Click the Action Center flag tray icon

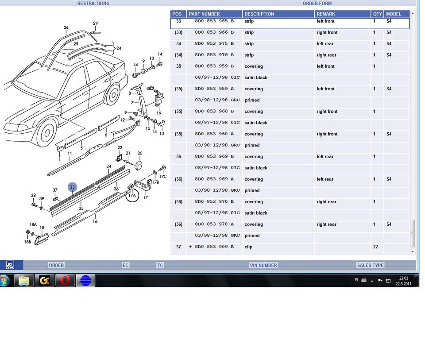point(380,281)
